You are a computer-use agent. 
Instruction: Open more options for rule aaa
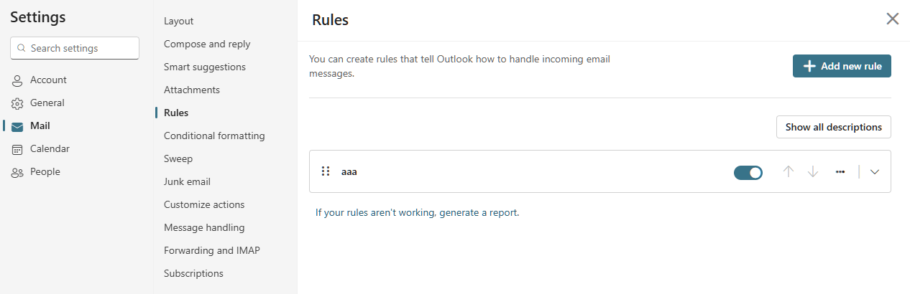coord(840,171)
